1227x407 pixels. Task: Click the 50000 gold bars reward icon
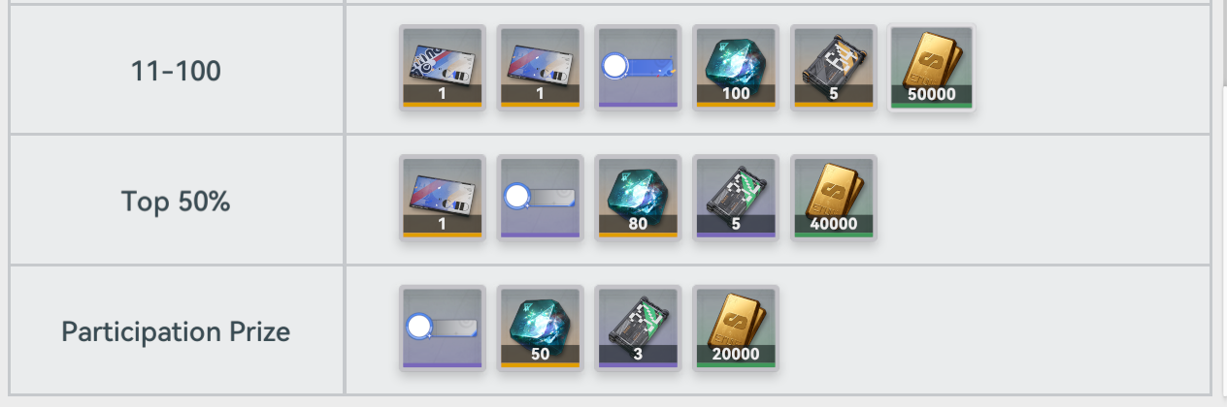tap(931, 68)
